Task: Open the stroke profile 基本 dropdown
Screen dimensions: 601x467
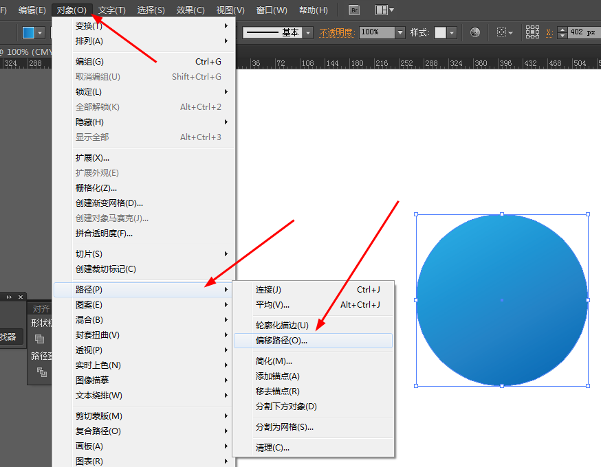Action: coord(308,33)
